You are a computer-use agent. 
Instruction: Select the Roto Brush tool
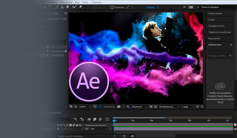click(x=74, y=7)
